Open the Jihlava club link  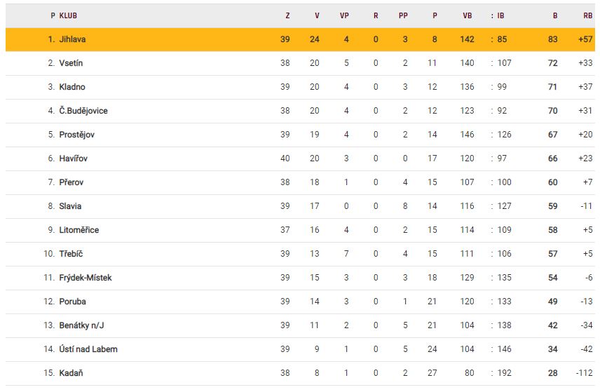point(73,39)
